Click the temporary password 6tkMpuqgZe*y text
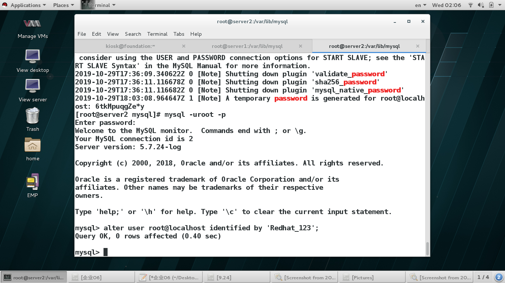Image resolution: width=505 pixels, height=283 pixels. pyautogui.click(x=120, y=106)
